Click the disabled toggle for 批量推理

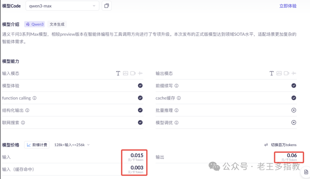point(294,110)
